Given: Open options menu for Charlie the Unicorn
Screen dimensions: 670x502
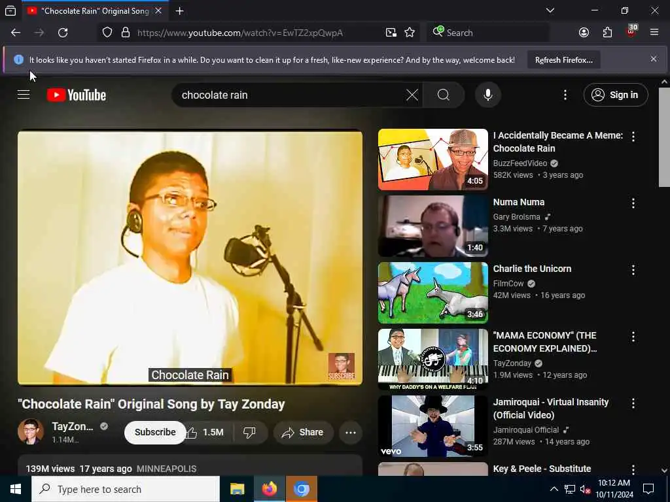Looking at the screenshot, I should coord(633,270).
